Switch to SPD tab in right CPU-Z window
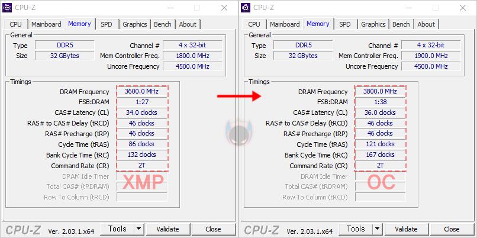This screenshot has height=238, width=477. (x=344, y=24)
